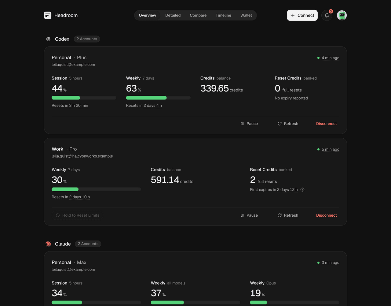Click the 34% session progress bar
This screenshot has width=391, height=306.
[96, 303]
